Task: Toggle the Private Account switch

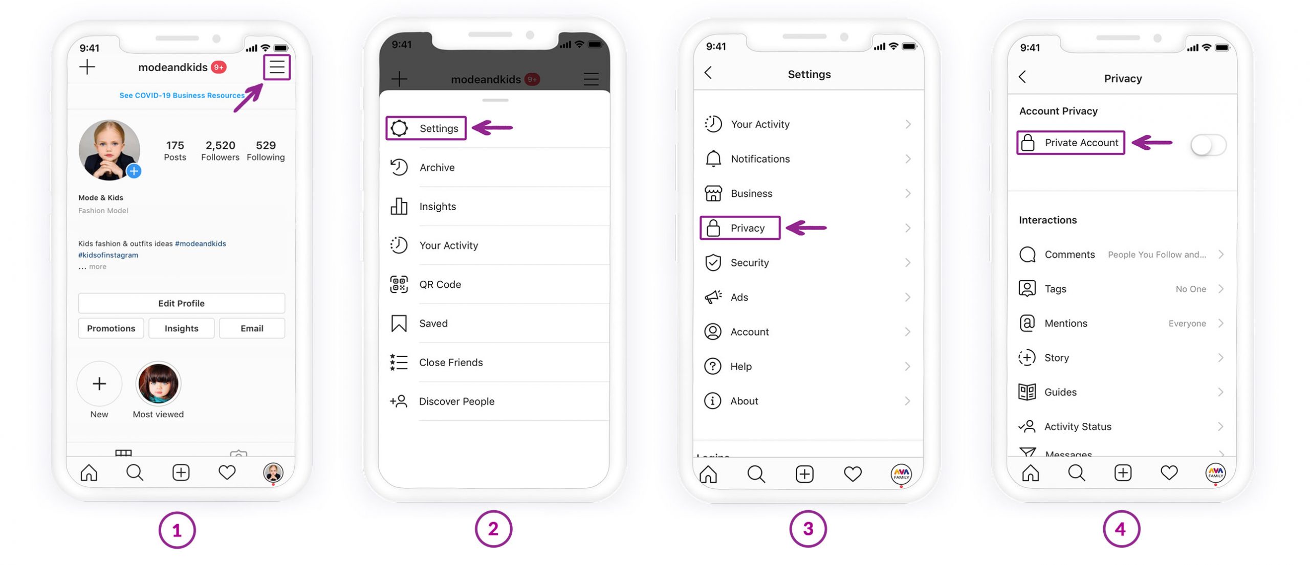Action: click(1208, 142)
